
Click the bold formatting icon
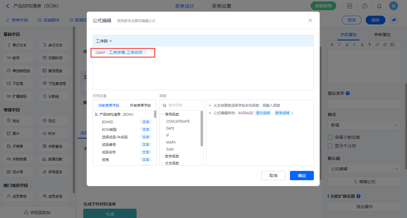pyautogui.click(x=332, y=44)
